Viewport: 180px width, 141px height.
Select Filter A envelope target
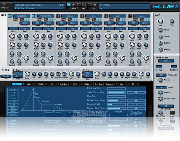(13, 108)
